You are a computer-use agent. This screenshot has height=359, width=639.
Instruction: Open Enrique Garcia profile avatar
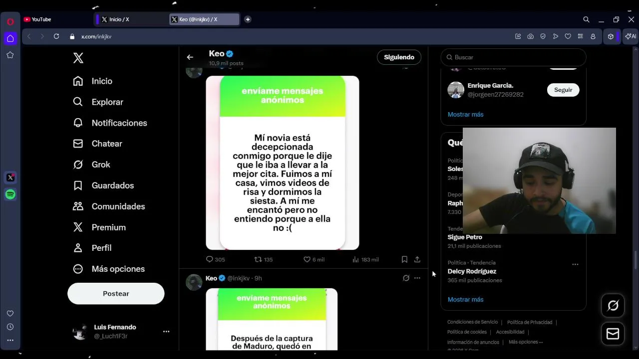pos(456,90)
